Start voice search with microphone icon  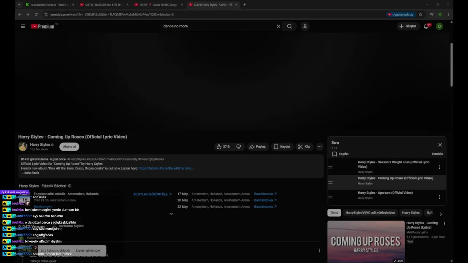[x=305, y=26]
